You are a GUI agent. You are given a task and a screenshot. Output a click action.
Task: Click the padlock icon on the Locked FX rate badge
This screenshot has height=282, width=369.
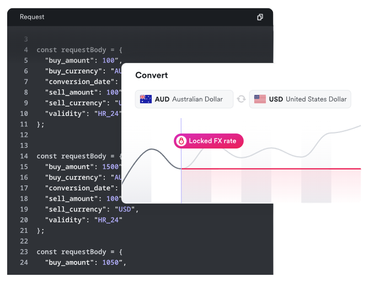pos(181,141)
